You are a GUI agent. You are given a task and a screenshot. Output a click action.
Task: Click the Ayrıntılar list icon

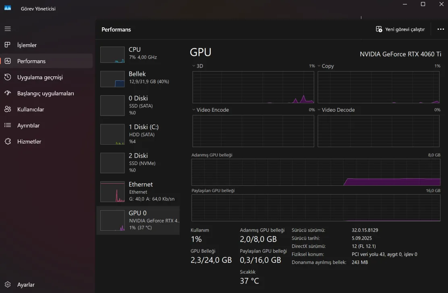tap(8, 125)
